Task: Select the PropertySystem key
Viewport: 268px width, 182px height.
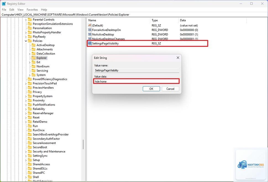Action: coord(43,96)
